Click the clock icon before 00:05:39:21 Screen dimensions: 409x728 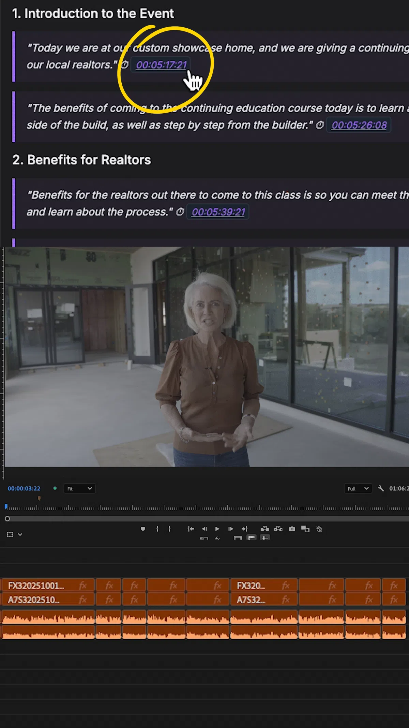click(180, 212)
